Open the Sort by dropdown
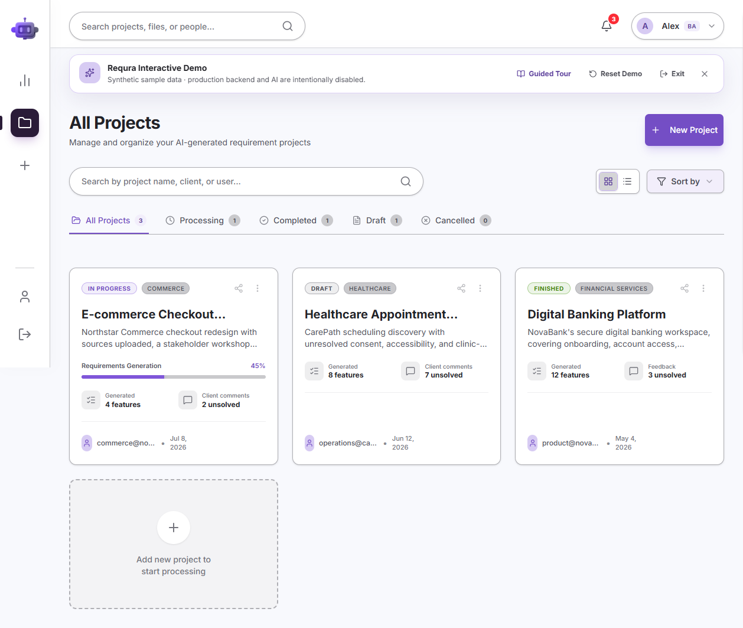This screenshot has height=628, width=743. [685, 181]
